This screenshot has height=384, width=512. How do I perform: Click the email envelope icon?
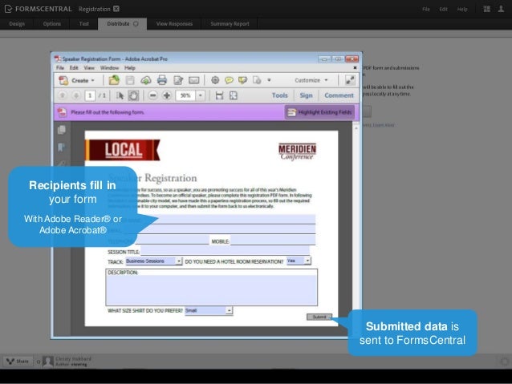pos(194,80)
